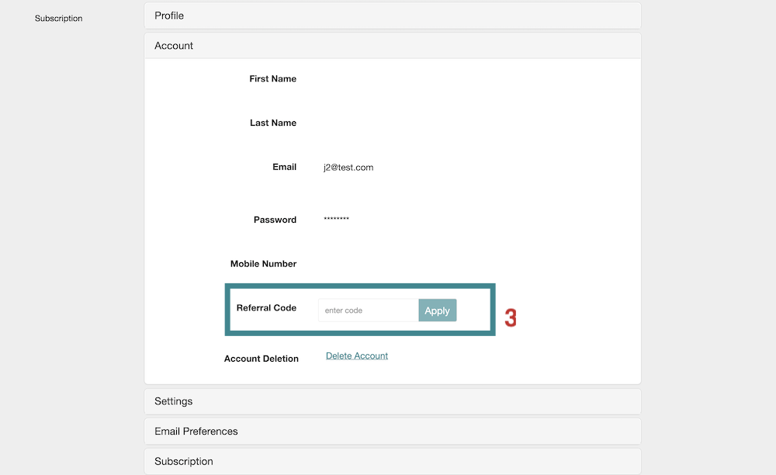Select the Referral Code label
Viewport: 776px width, 475px height.
[x=266, y=308]
